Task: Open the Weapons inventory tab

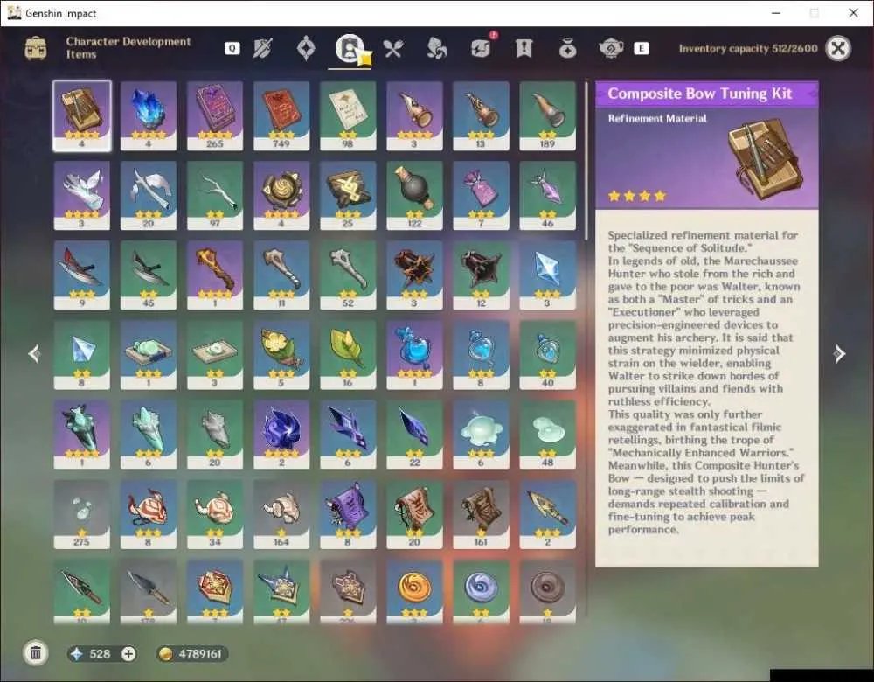Action: coord(262,49)
